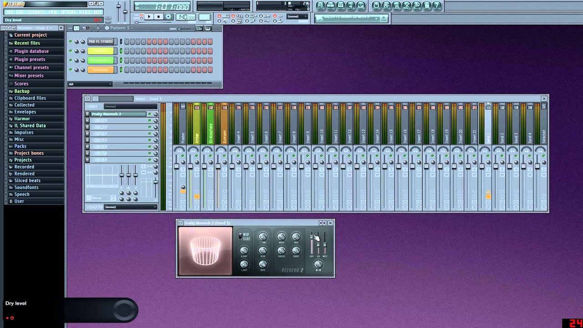The image size is (583, 328).
Task: Open the All channel filter dropdown
Action: click(90, 84)
